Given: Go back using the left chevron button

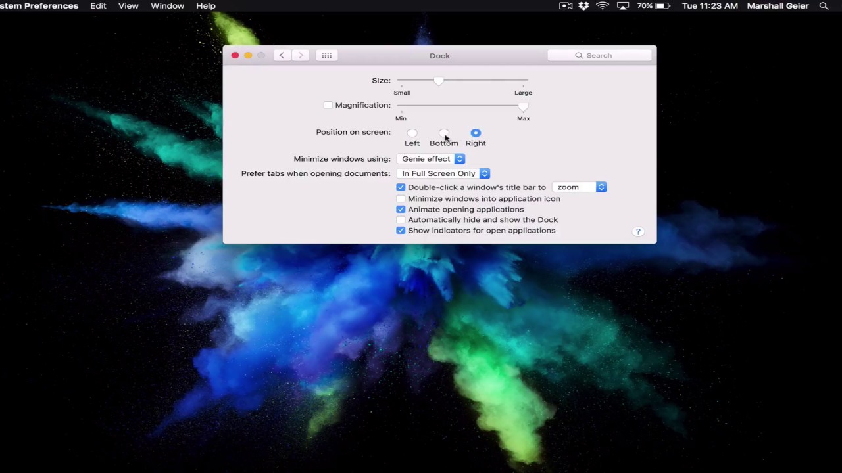Looking at the screenshot, I should tap(282, 55).
